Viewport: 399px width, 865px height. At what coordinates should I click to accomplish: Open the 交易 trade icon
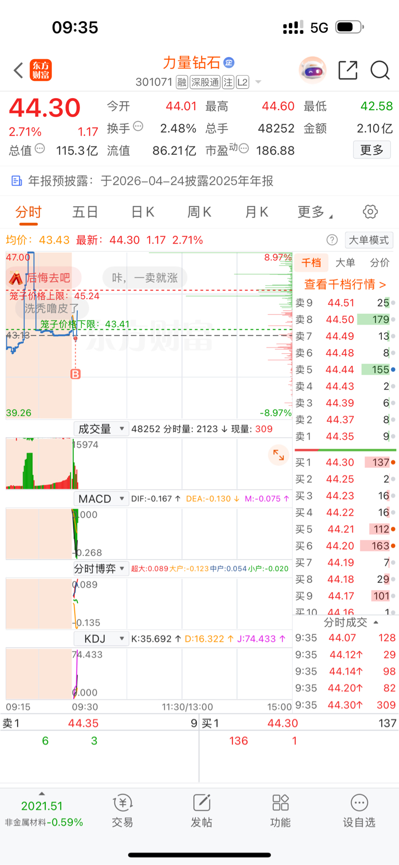(123, 811)
